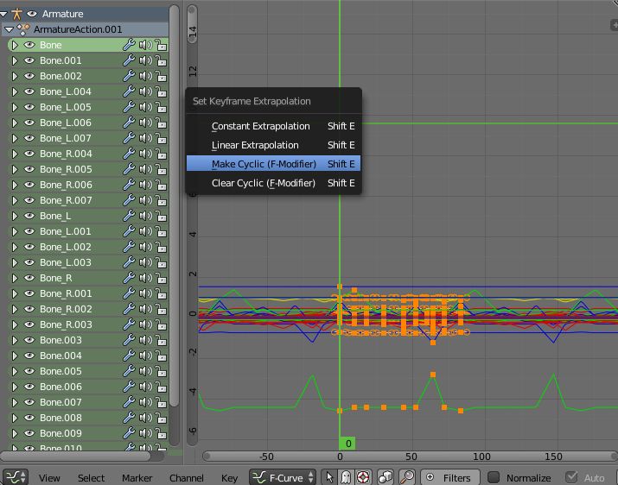Select Clear Cyclic (F-Modifier)
The width and height of the screenshot is (618, 485).
point(273,183)
